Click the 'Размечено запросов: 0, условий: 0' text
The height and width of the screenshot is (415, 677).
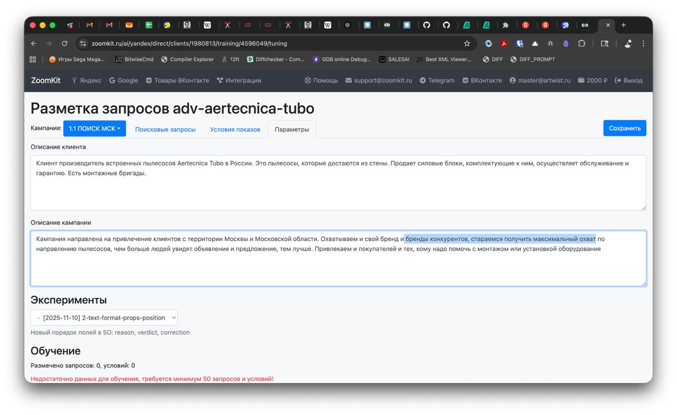click(83, 365)
